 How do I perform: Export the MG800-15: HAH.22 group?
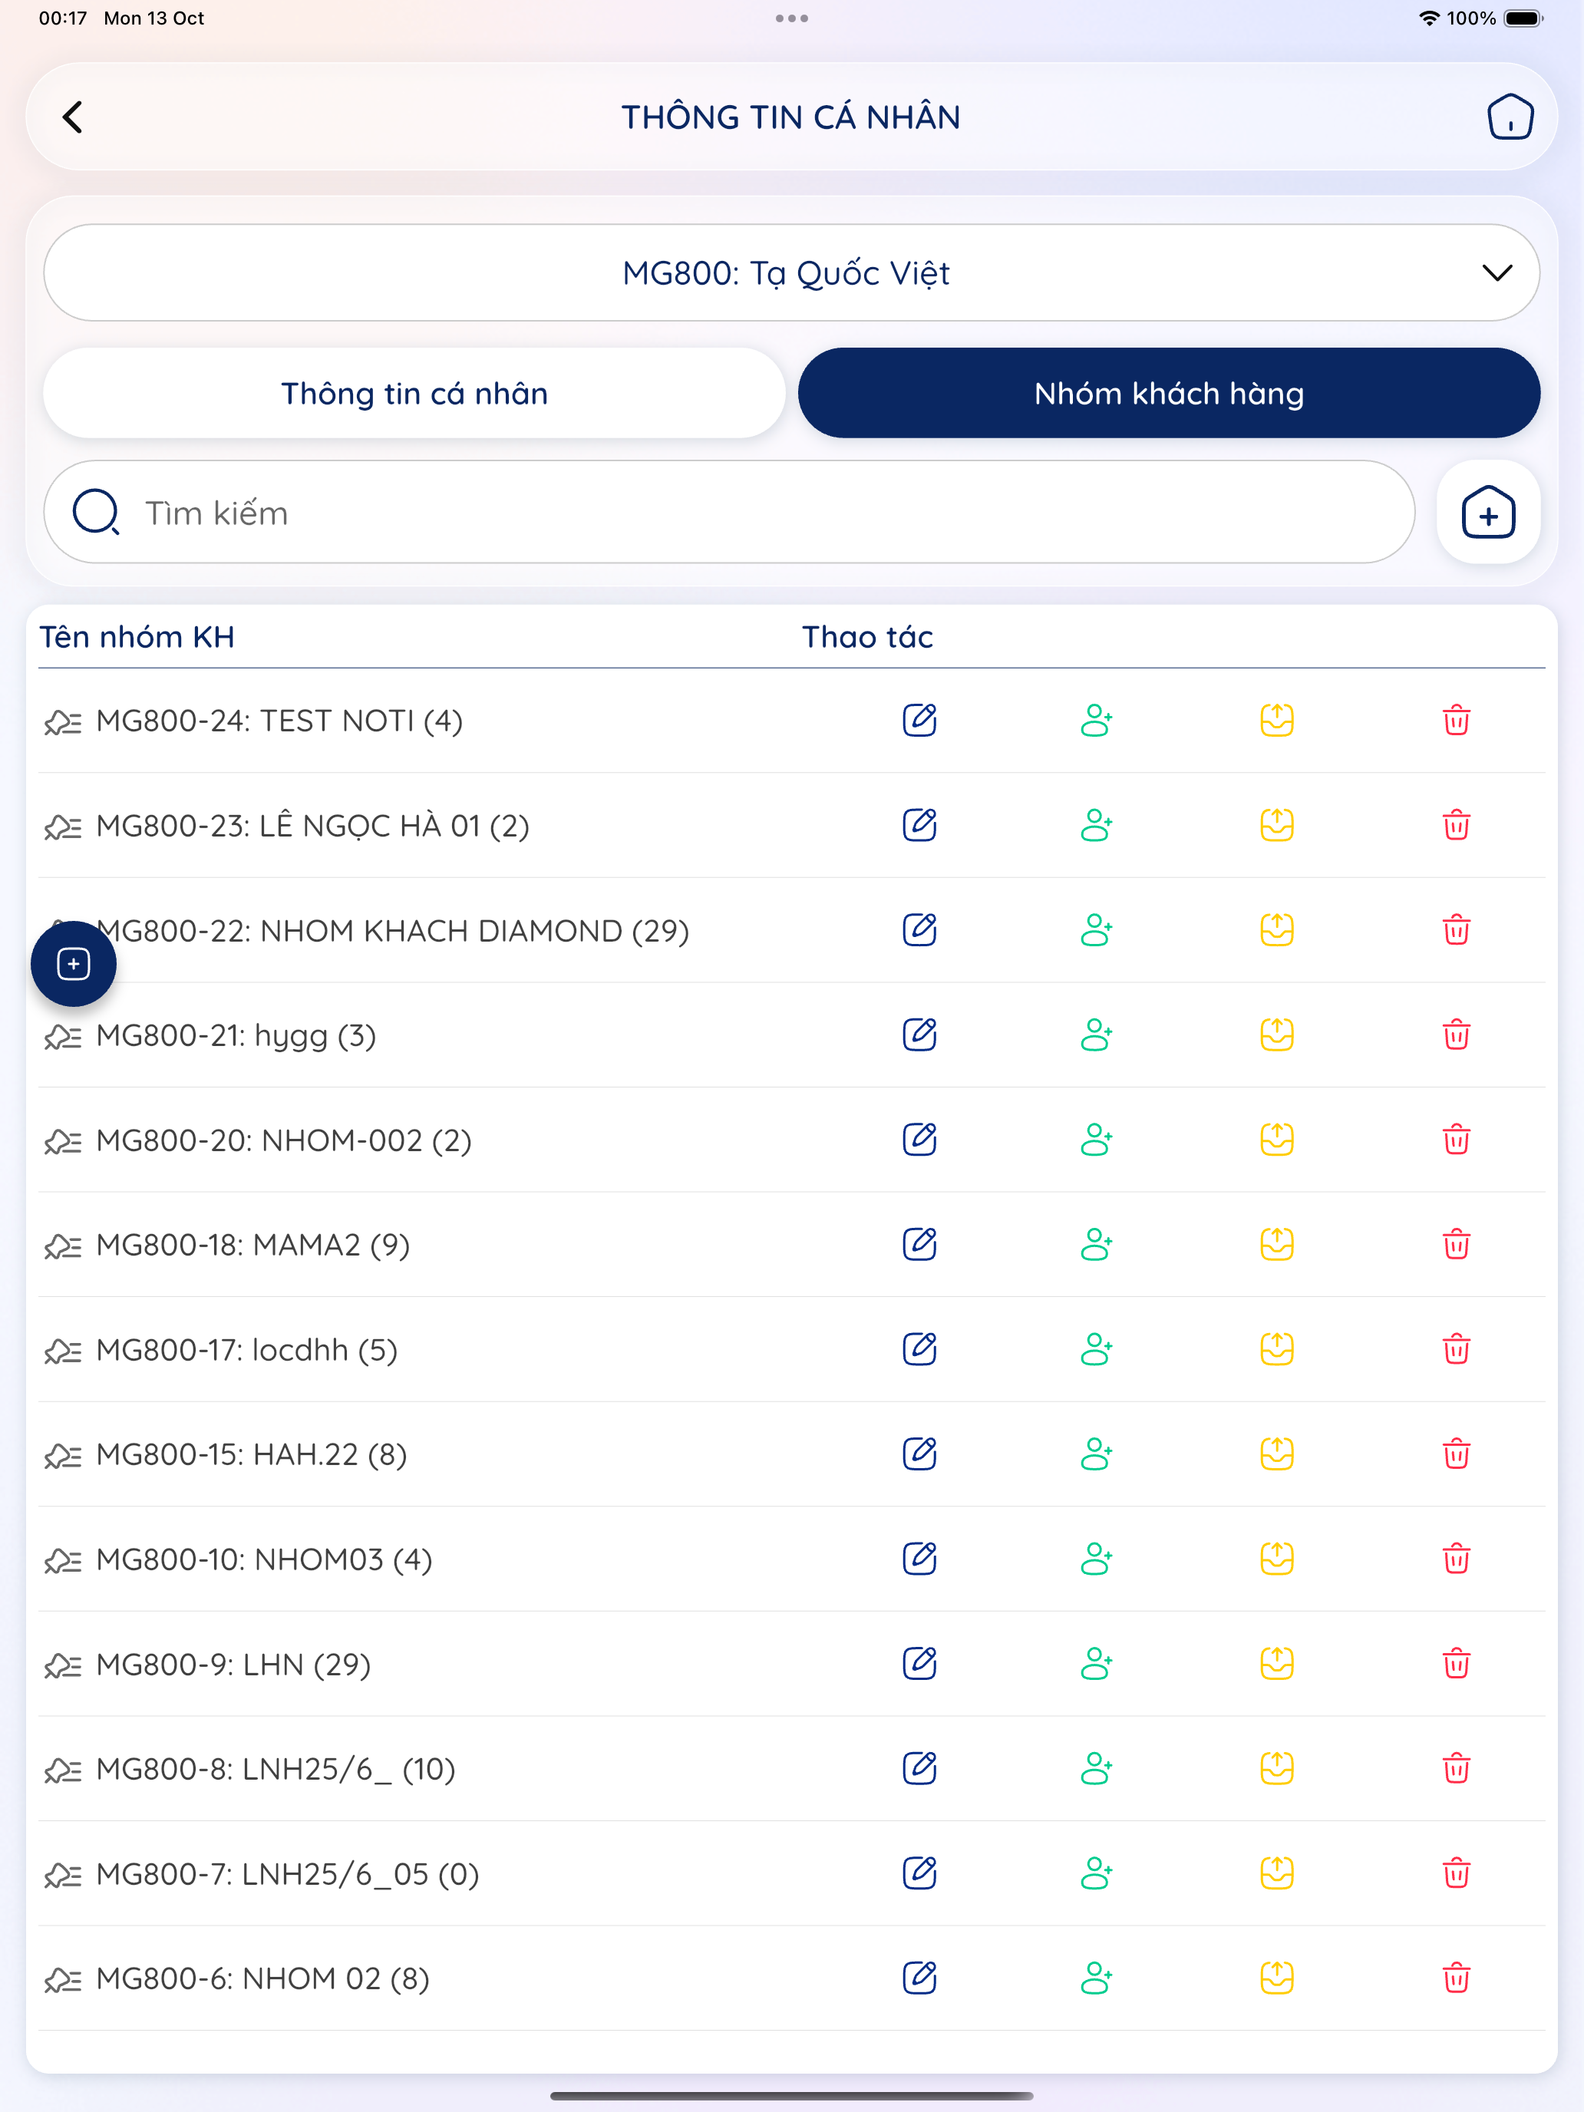tap(1276, 1454)
